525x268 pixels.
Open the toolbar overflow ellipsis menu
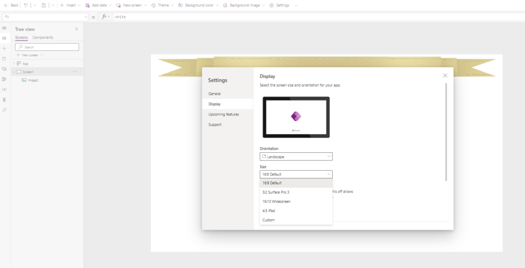click(x=296, y=5)
